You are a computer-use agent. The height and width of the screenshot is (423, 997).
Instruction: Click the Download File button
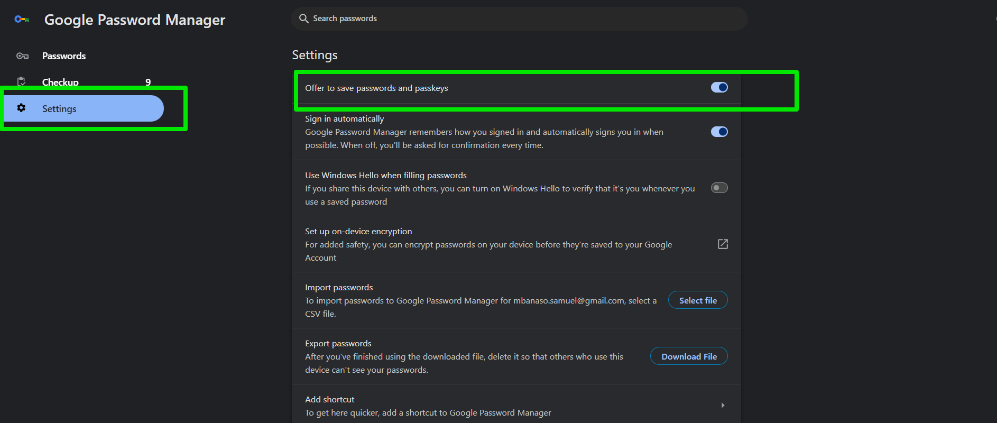[x=689, y=356]
